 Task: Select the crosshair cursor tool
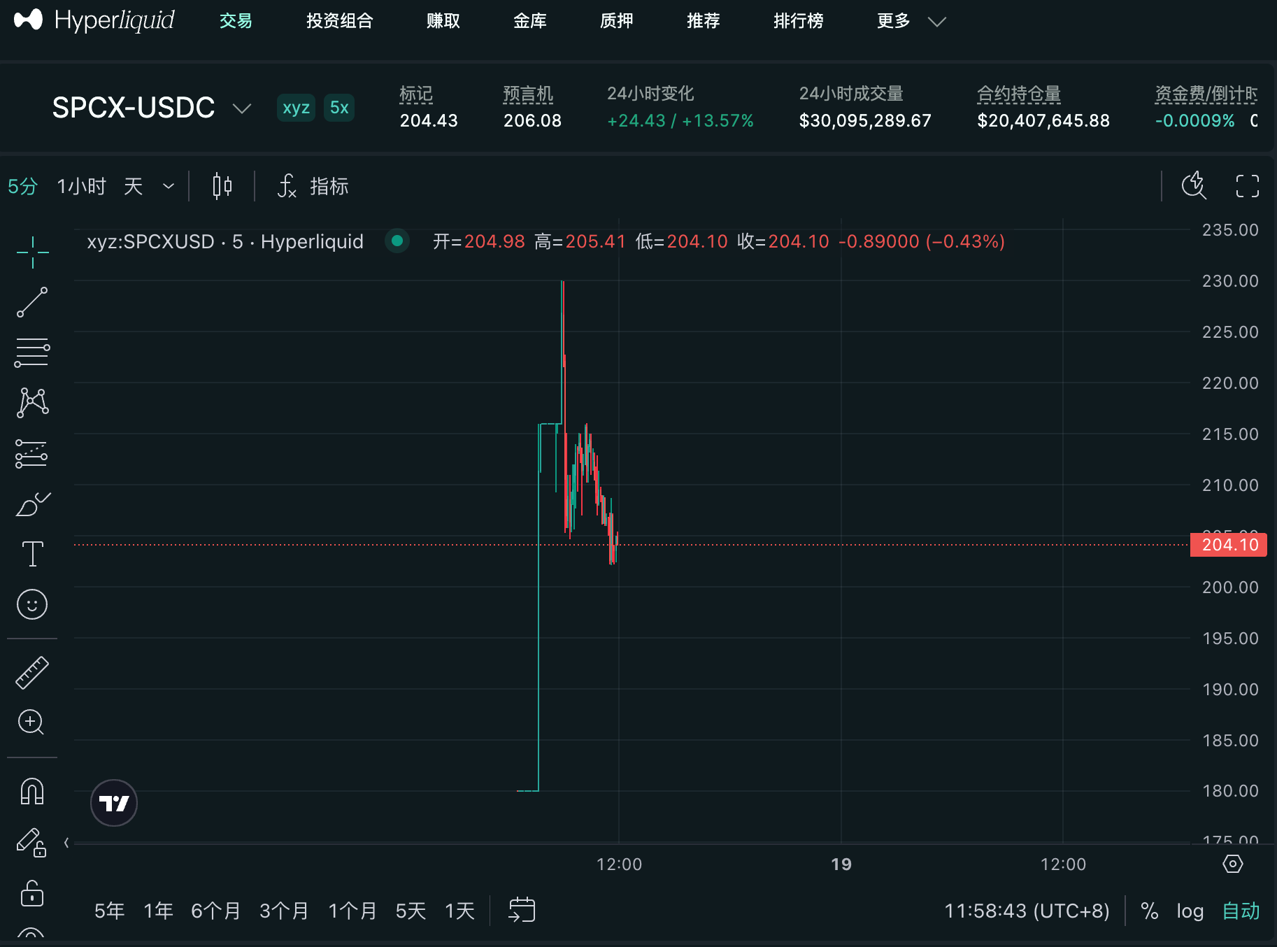(32, 252)
